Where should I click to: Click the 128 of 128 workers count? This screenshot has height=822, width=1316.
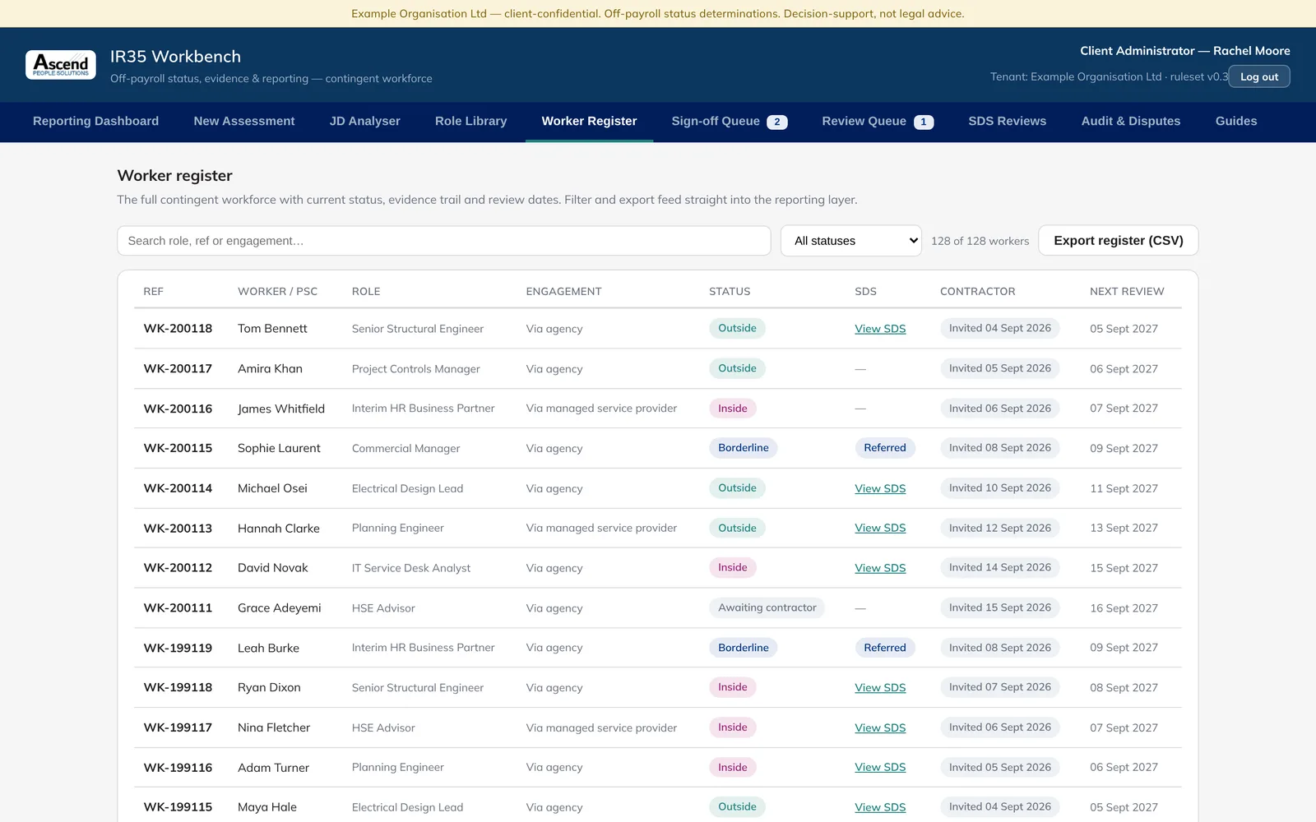click(x=980, y=241)
